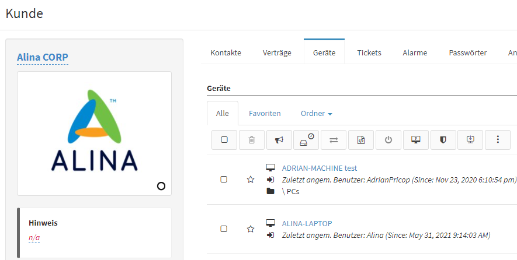Viewport: 517px width, 260px height.
Task: Click the Kunde page title
Action: (x=25, y=13)
